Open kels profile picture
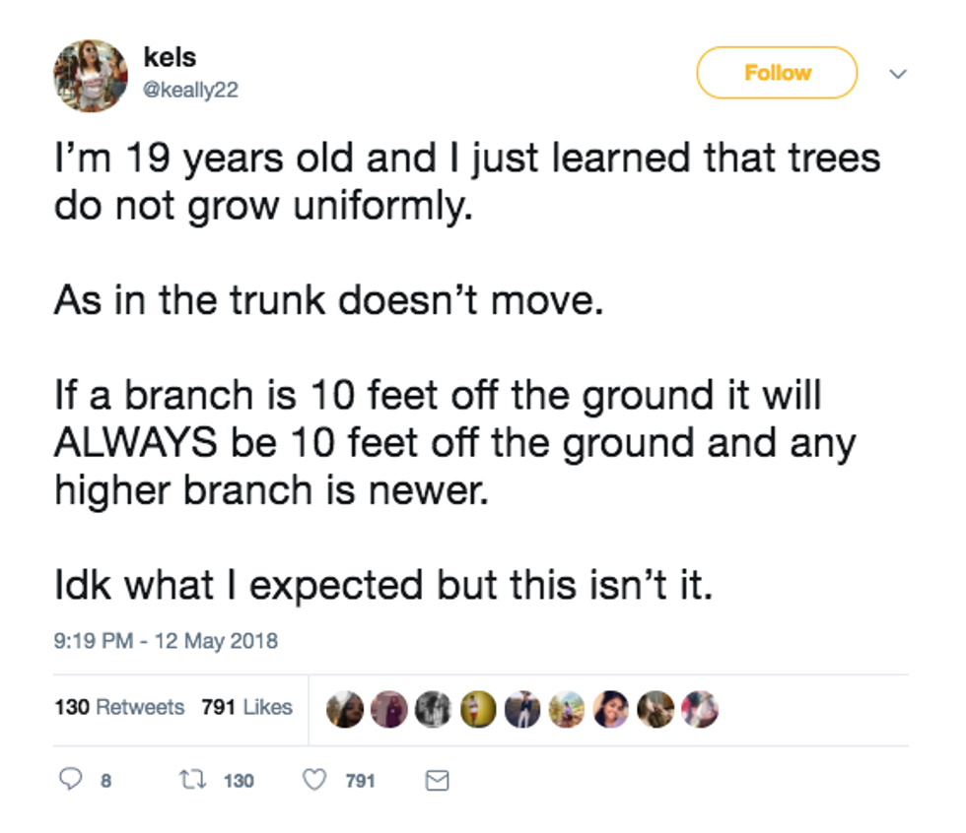Image resolution: width=966 pixels, height=833 pixels. point(91,76)
